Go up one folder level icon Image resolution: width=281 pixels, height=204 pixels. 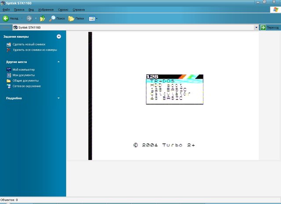coord(43,18)
